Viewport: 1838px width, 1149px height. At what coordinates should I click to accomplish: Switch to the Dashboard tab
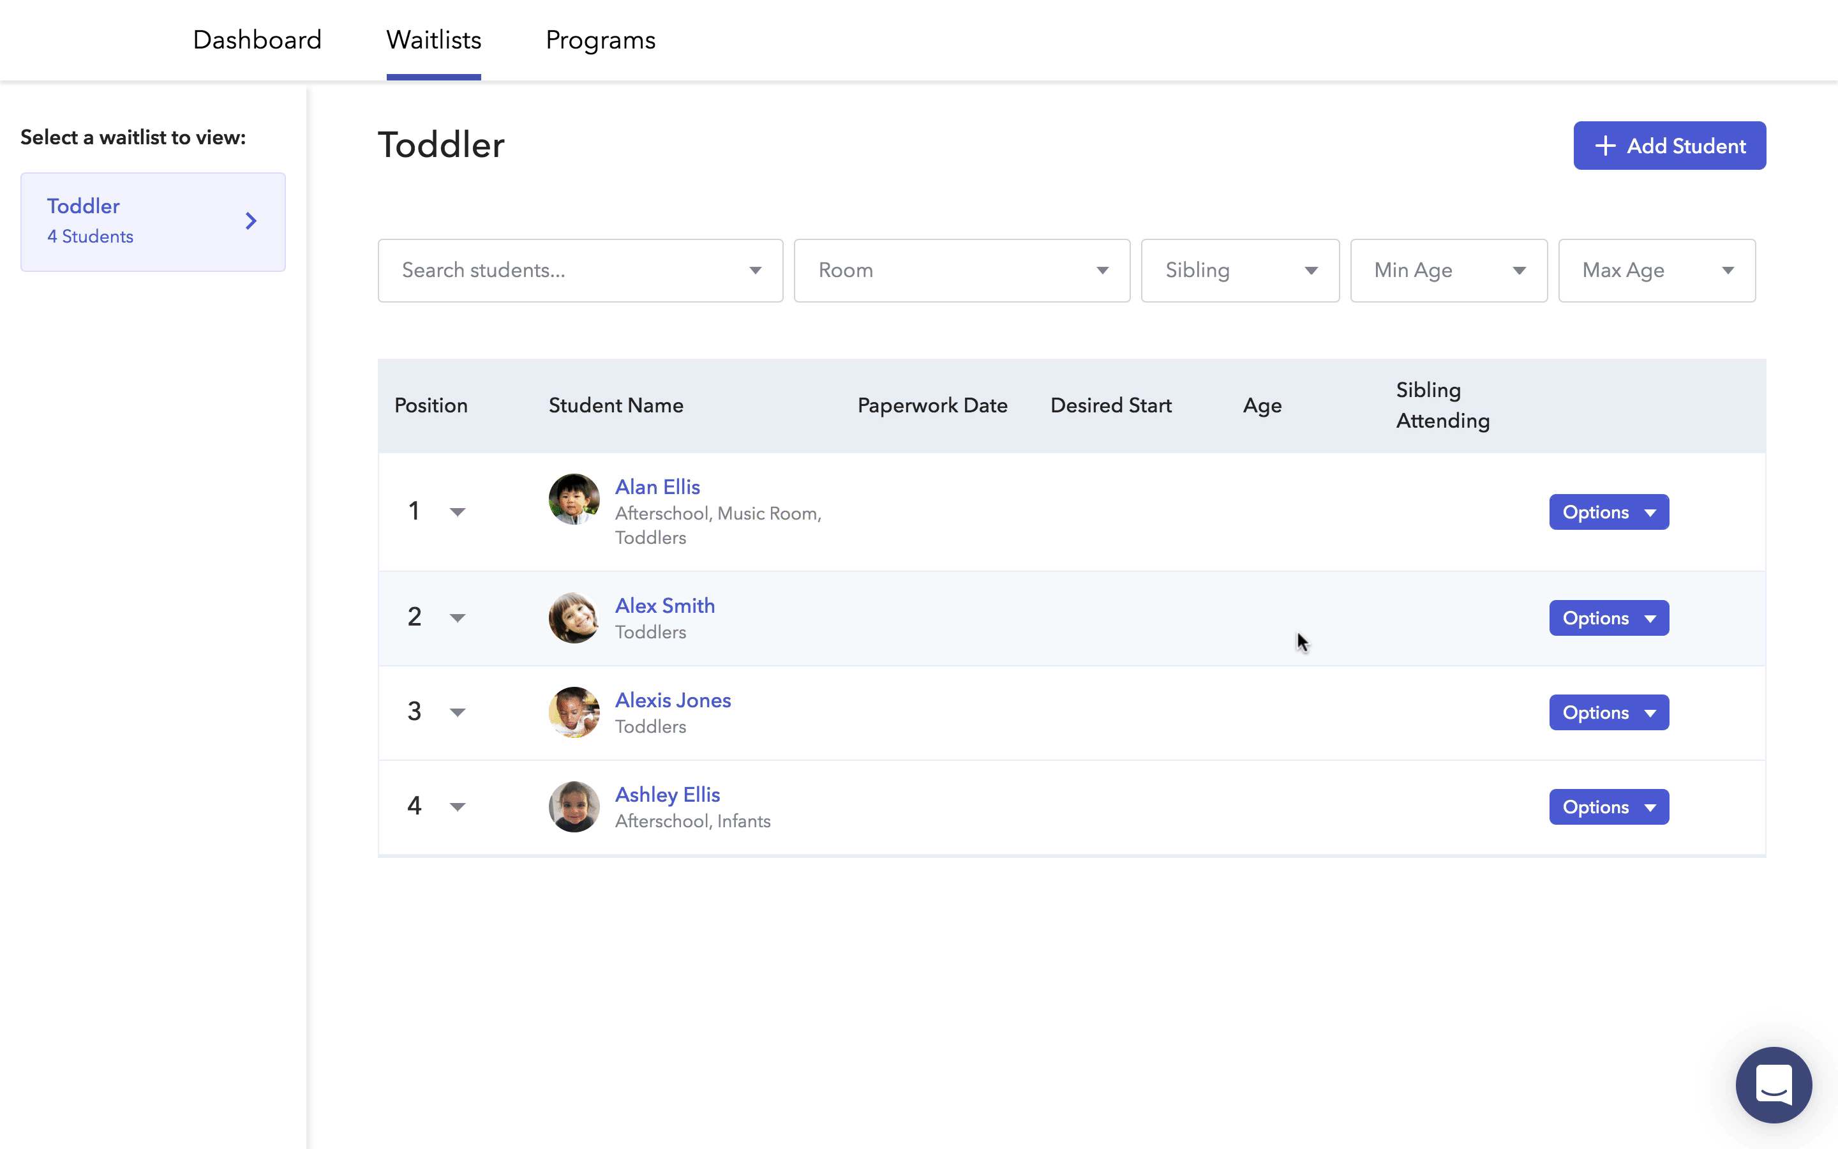pos(257,40)
